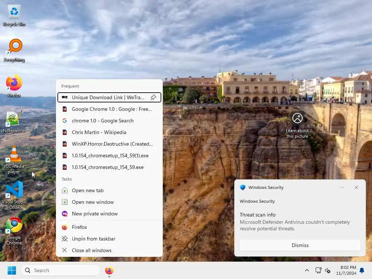Launch Firefox from the jump list
The image size is (372, 279).
(x=109, y=227)
